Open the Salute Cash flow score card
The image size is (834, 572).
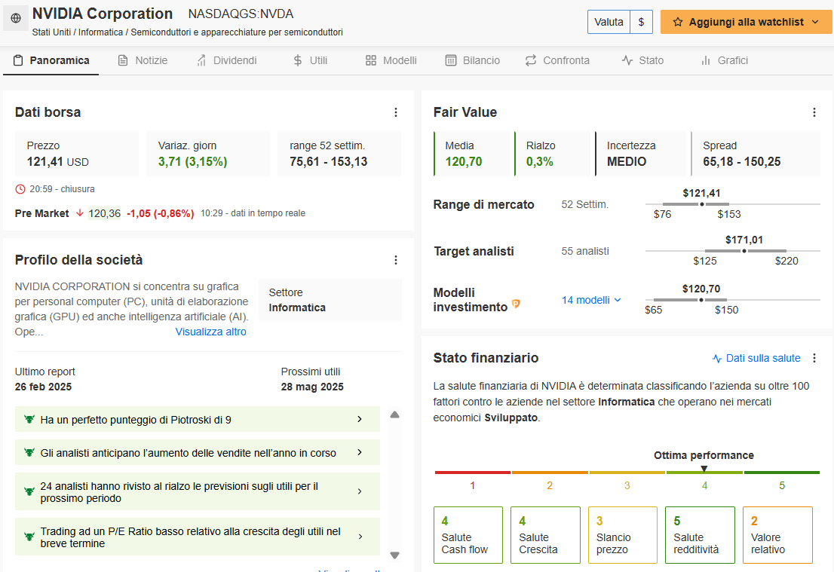pyautogui.click(x=468, y=535)
